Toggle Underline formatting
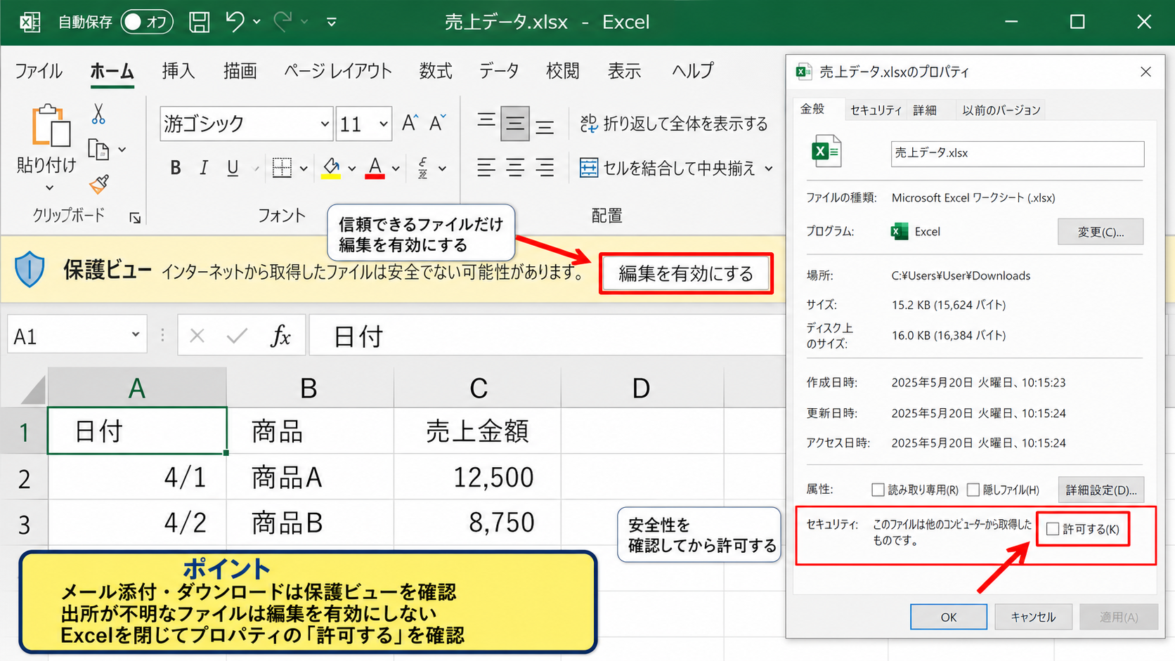 pyautogui.click(x=233, y=168)
